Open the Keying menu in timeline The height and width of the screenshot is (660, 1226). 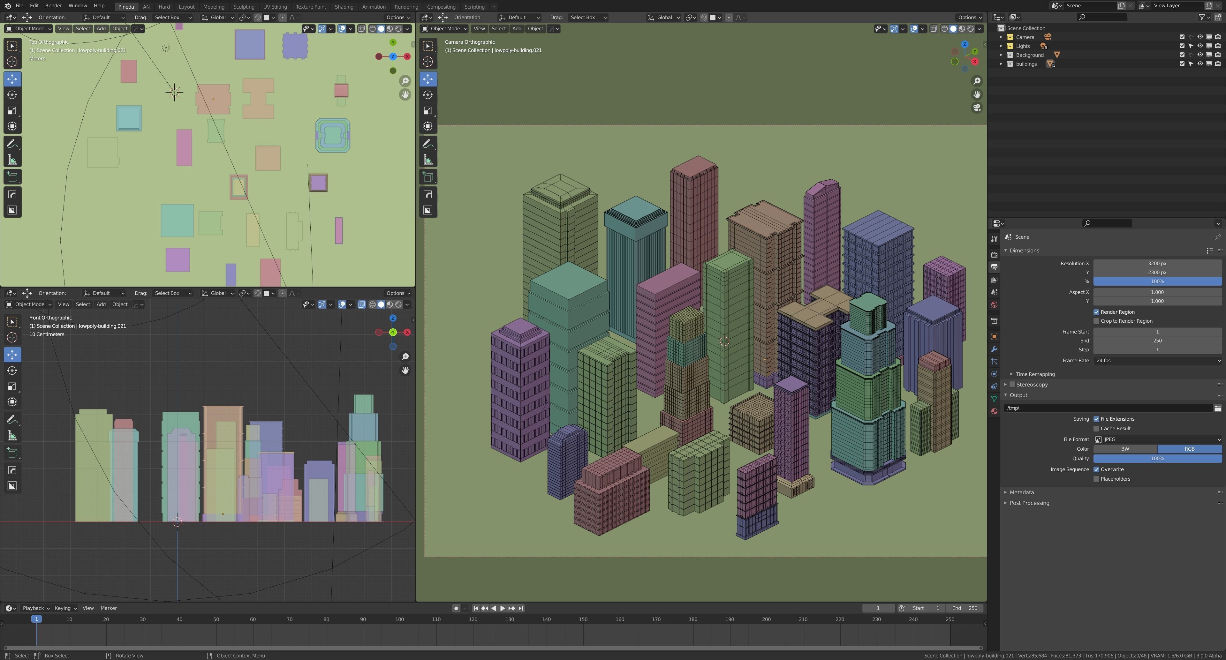(65, 608)
